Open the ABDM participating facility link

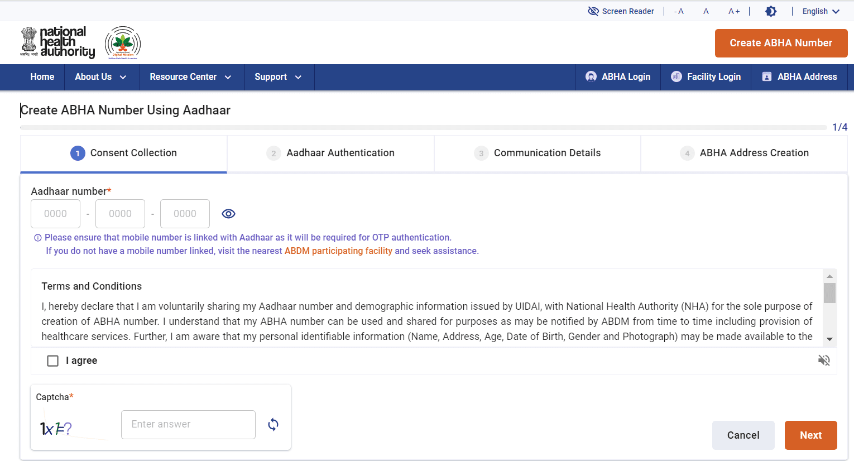[x=338, y=251]
